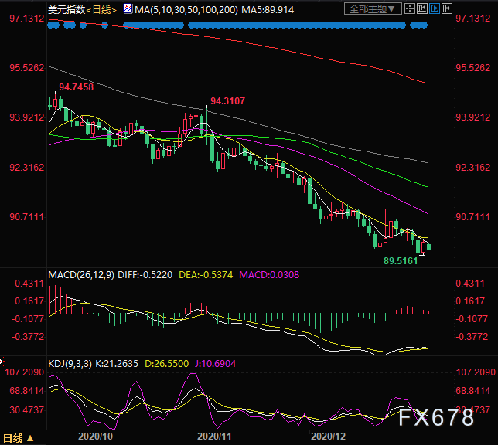
Task: Click the 89.5161 low price marker
Action: (x=401, y=261)
